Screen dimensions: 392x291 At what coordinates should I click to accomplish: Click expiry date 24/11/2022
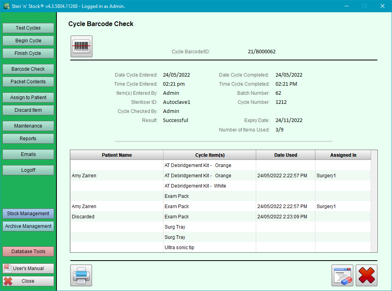pos(289,120)
